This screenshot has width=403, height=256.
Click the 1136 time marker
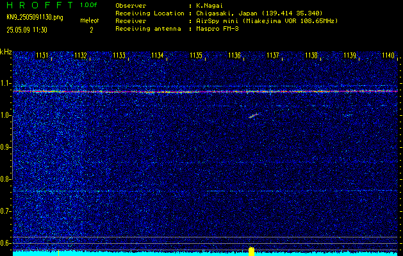(234, 55)
